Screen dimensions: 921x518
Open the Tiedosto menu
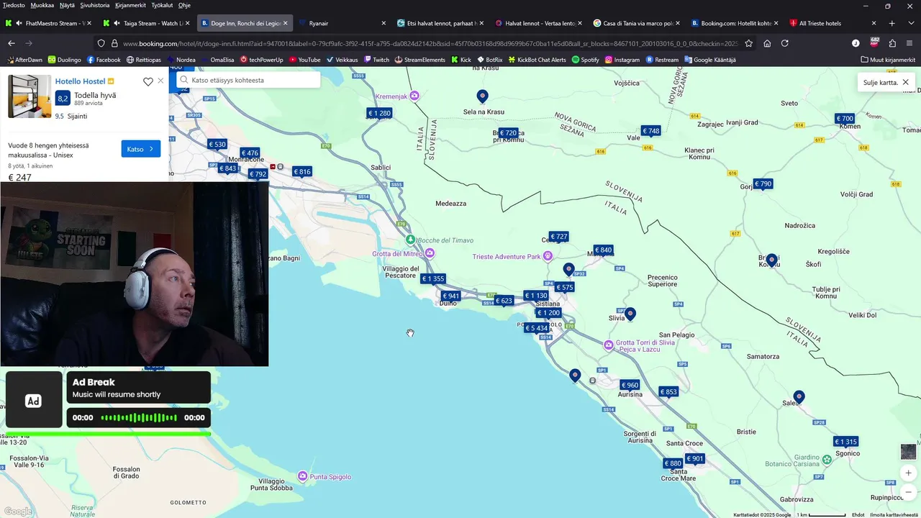click(x=14, y=5)
